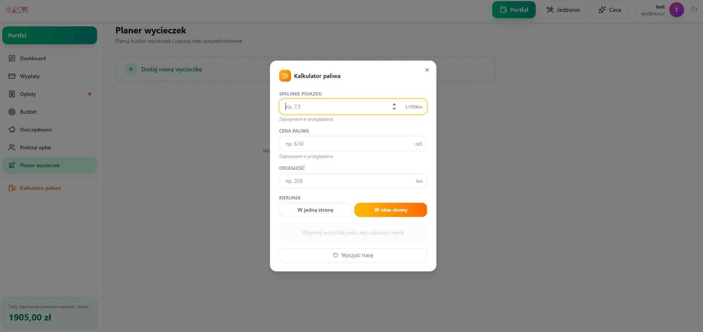Decrease fuel consumption with the down stepper arrow
This screenshot has height=332, width=703.
394,109
